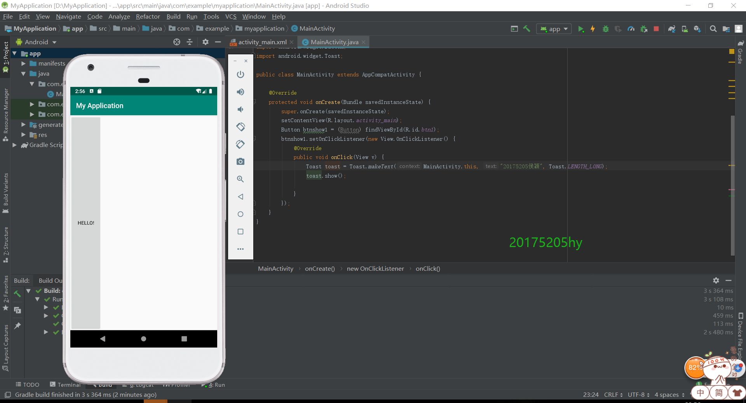Open the Android project view dropdown

[37, 42]
